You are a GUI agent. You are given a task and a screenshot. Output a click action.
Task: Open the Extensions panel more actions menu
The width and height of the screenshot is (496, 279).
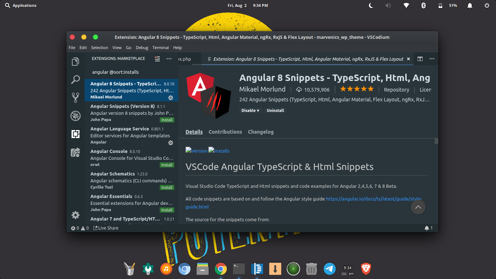pyautogui.click(x=169, y=58)
